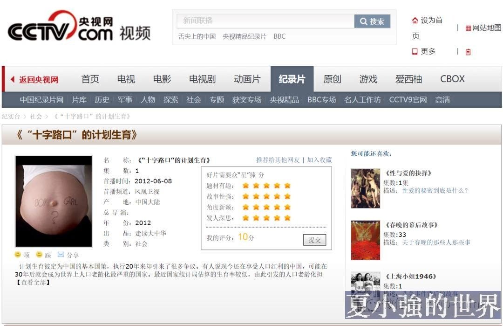The image size is (503, 326).
Task: Open the 《性与爱的抉择》 thumbnail
Action: click(x=366, y=188)
